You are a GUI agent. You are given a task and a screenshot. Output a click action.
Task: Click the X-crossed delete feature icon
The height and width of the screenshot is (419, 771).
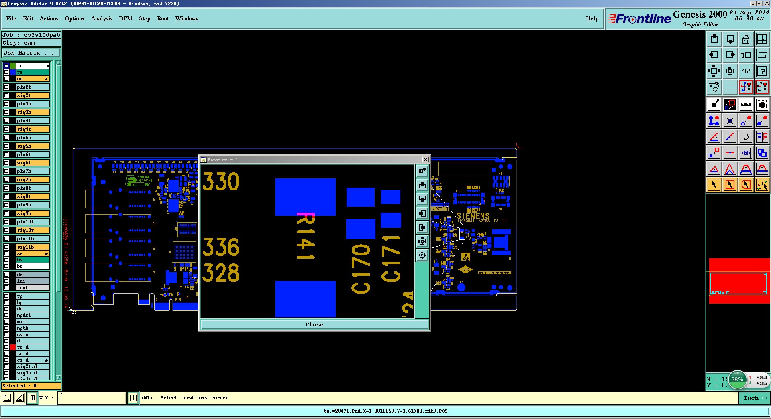pos(730,121)
